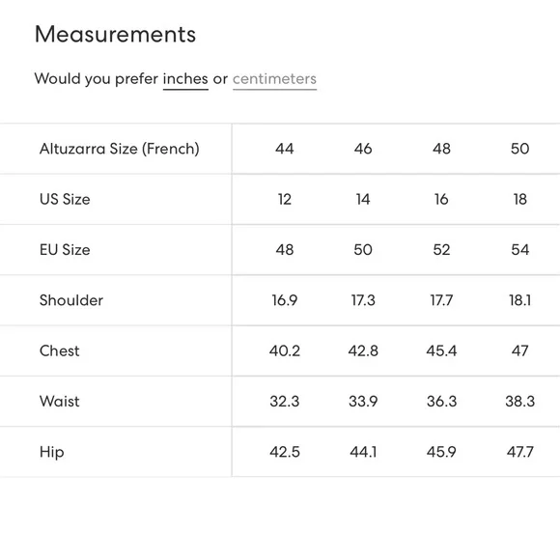Select Altuzarra French size 48 cell
Screen dimensions: 560x560
441,149
